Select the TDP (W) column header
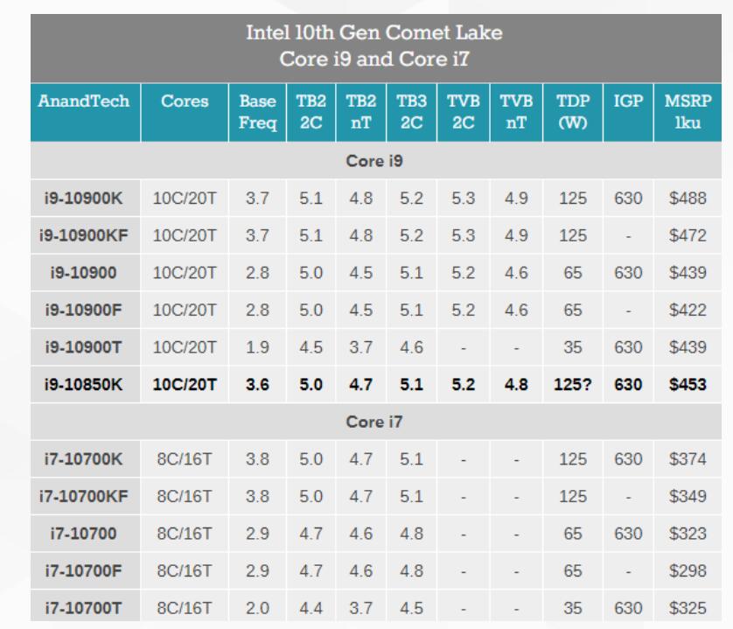Viewport: 733px width, 629px height. [x=573, y=112]
